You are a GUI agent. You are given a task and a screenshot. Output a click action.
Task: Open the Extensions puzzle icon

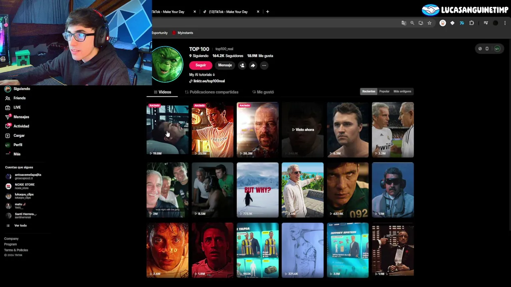(471, 23)
